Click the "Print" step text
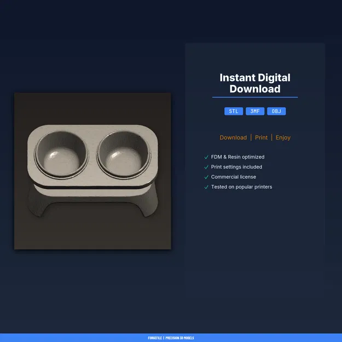Screen dimensions: 342x342 [261, 137]
